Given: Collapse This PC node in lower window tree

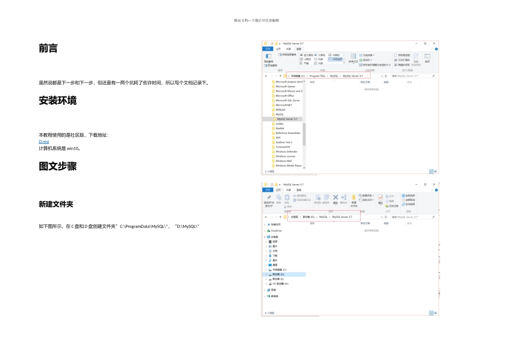Looking at the screenshot, I should [x=265, y=237].
